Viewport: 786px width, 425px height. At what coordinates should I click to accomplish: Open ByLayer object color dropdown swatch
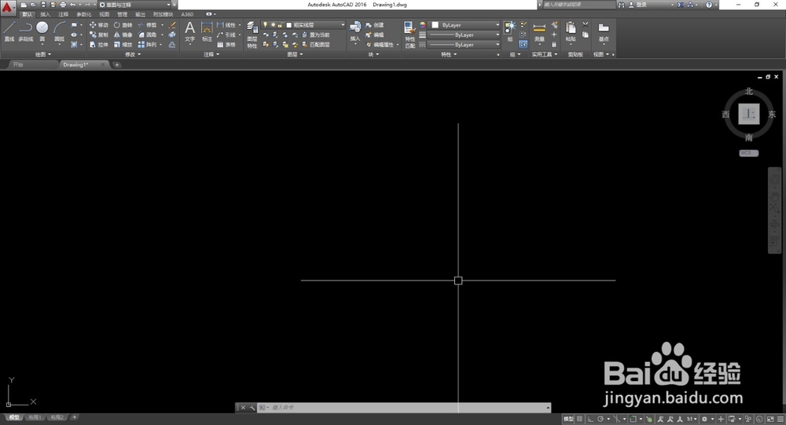point(435,24)
